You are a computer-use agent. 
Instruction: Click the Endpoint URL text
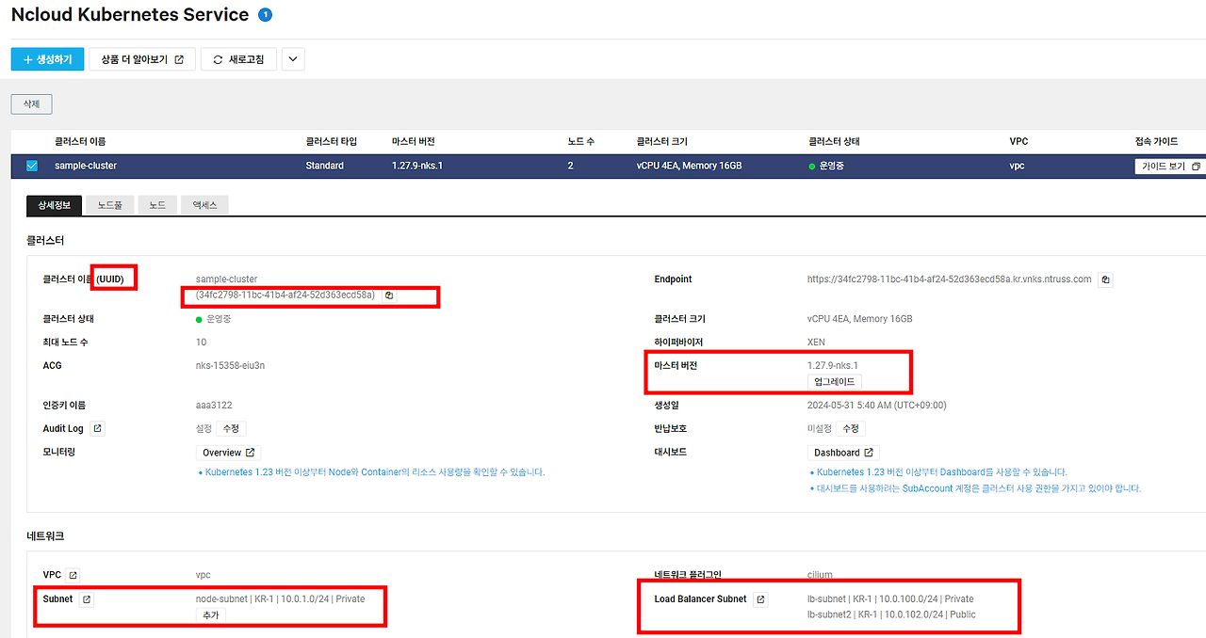coord(949,279)
